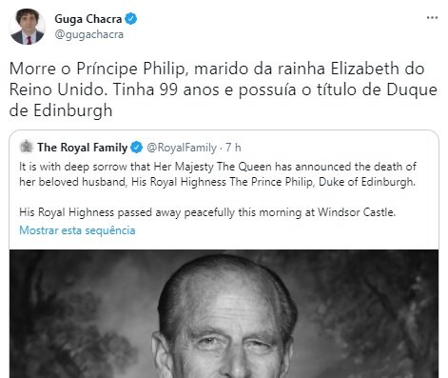Click the sentence 'His Royal Highness passed away peacefully'
Viewport: 448px width, 378px height.
[x=207, y=212]
